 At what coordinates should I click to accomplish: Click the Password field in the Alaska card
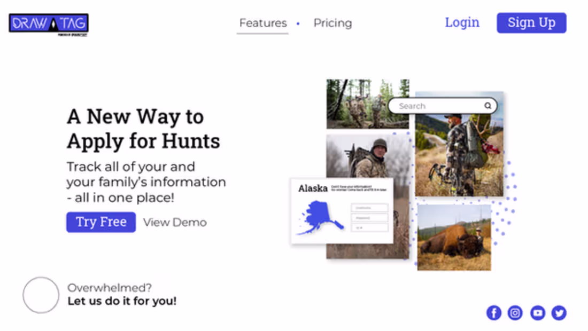(369, 218)
